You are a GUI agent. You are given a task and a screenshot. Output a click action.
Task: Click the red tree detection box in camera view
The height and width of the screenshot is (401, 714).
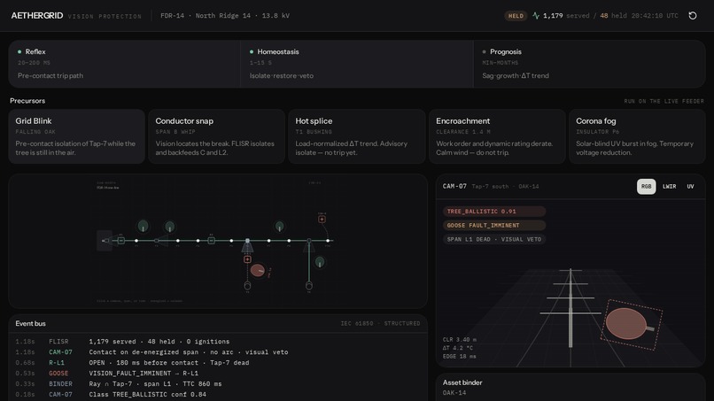click(632, 325)
